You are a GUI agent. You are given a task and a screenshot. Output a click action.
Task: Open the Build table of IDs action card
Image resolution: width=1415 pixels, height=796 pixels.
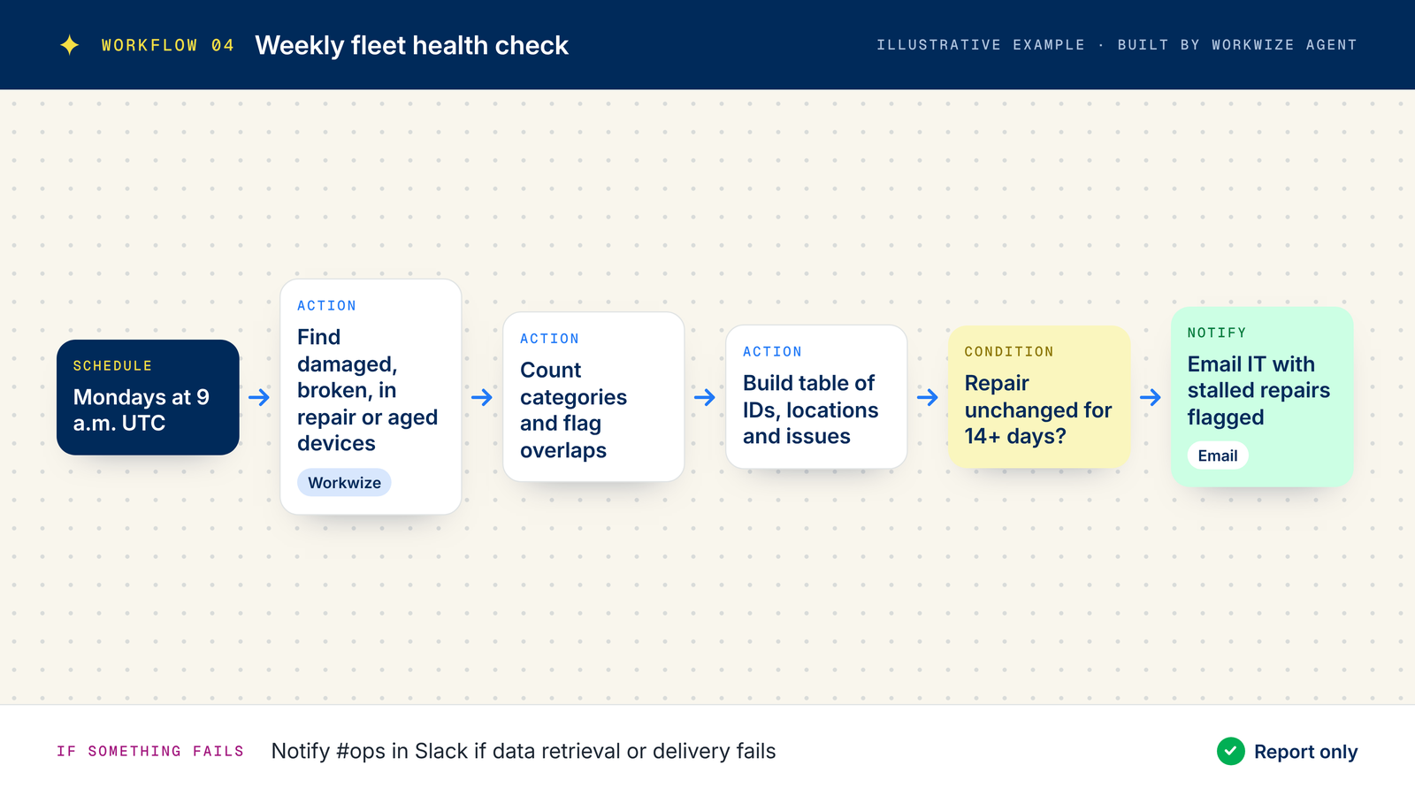click(x=816, y=396)
